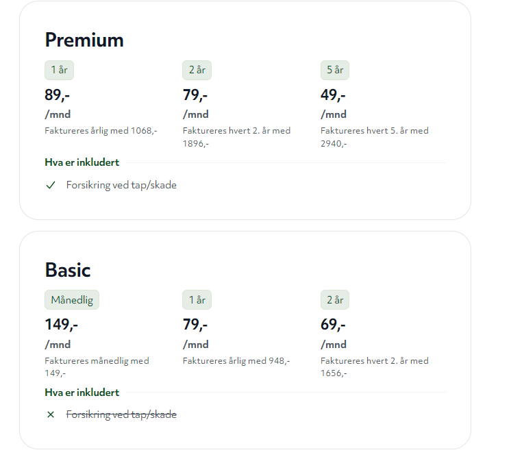The width and height of the screenshot is (524, 459).
Task: Select the Premium 2 år badge
Action: [x=197, y=70]
